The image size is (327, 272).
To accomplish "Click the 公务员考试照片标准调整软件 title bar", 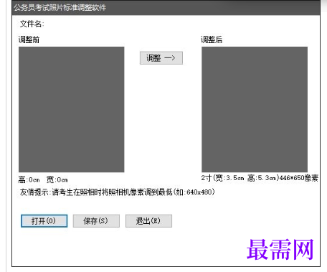I will tap(166, 8).
